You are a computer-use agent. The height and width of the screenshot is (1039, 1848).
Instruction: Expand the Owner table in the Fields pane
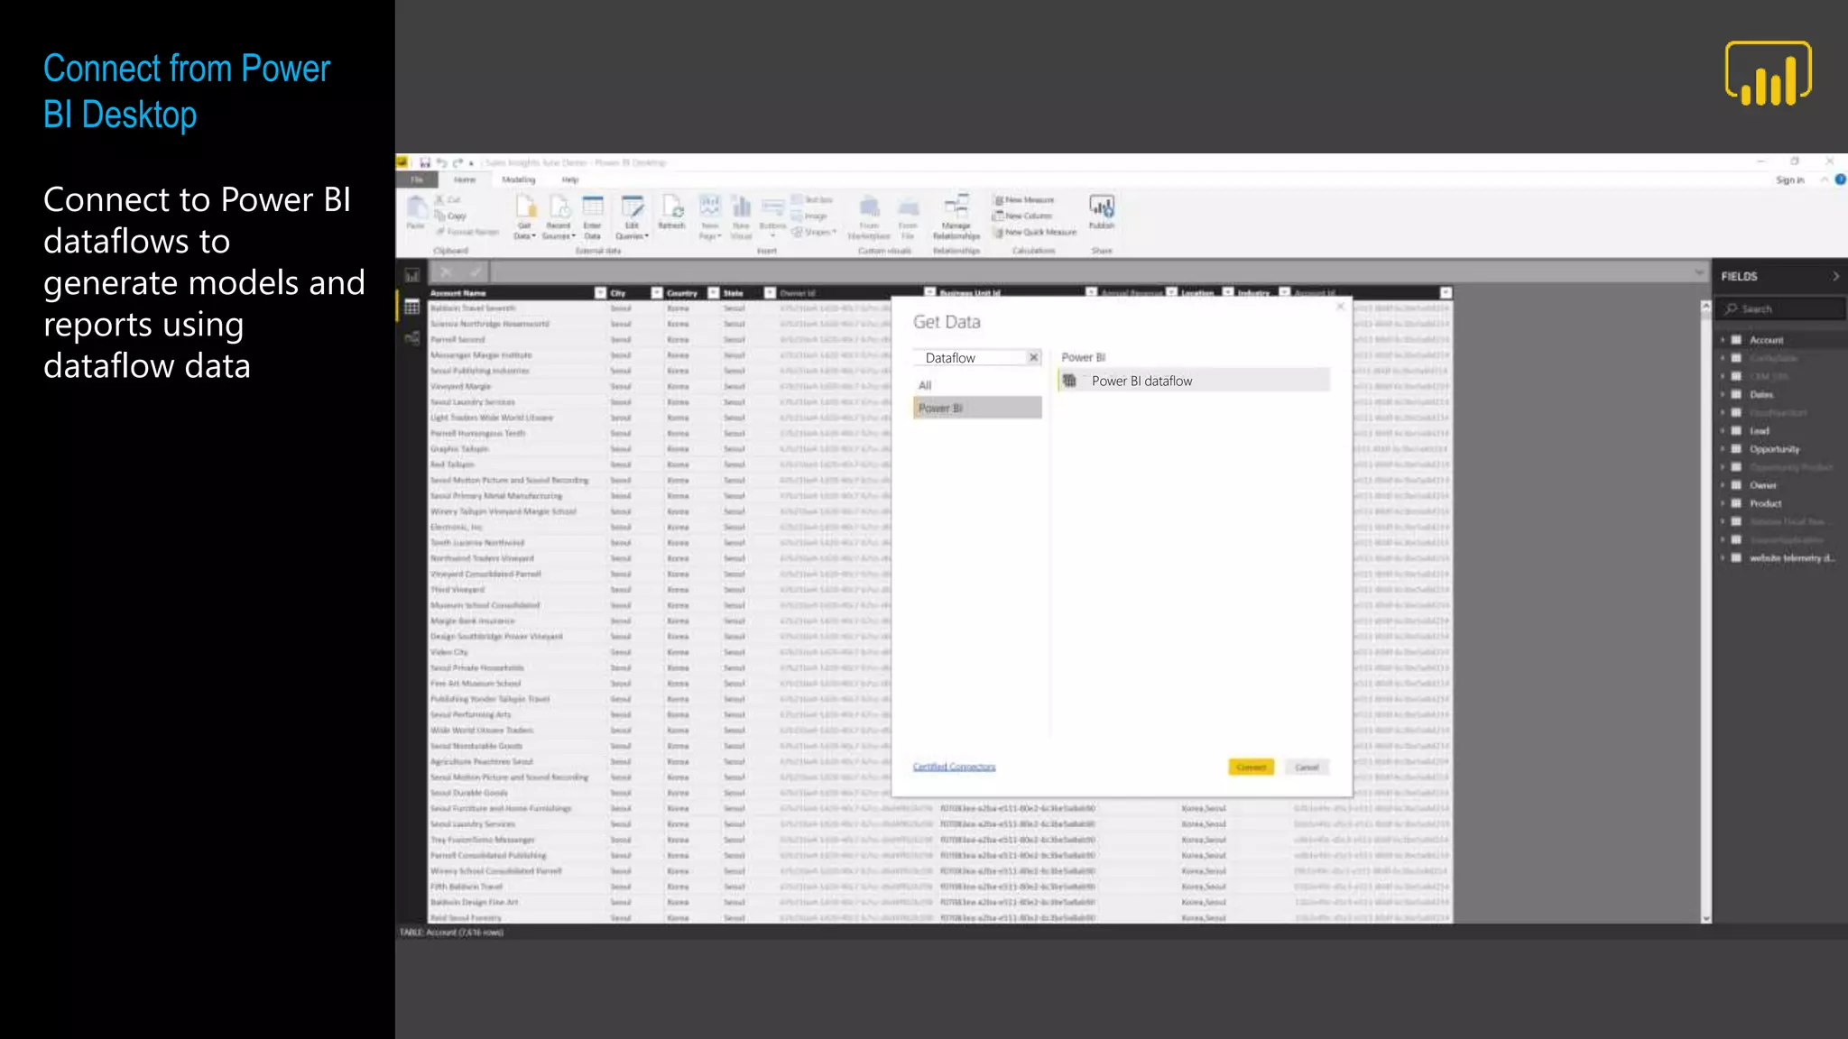(x=1723, y=485)
